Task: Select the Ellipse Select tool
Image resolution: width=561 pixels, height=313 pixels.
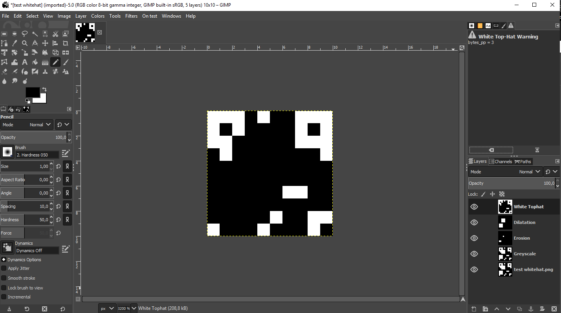Action: coord(15,34)
